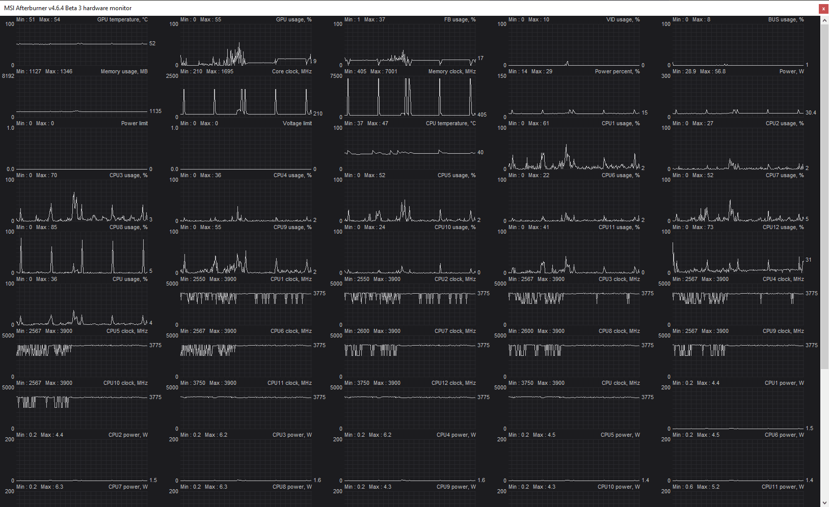This screenshot has width=829, height=507.
Task: Select the GPU temperature graph
Action: [82, 44]
